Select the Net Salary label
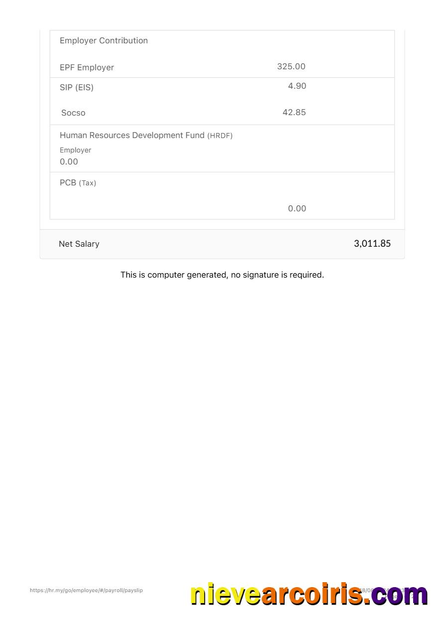Image resolution: width=444 pixels, height=629 pixels. (x=79, y=244)
